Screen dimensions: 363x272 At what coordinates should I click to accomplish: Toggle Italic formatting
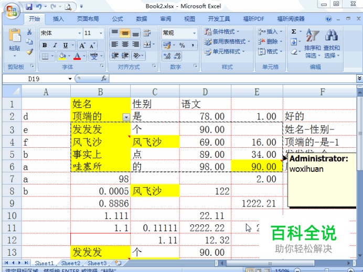pyautogui.click(x=55, y=45)
